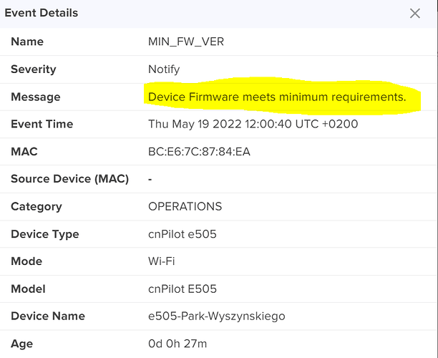Image resolution: width=438 pixels, height=358 pixels.
Task: Click the Severity field label
Action: pos(34,69)
